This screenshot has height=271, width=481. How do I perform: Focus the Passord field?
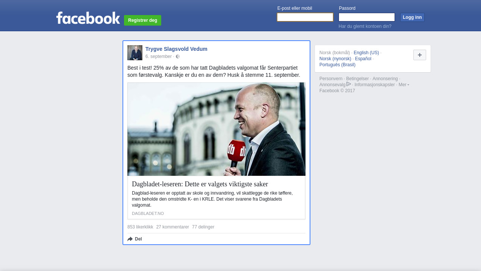coord(367,17)
